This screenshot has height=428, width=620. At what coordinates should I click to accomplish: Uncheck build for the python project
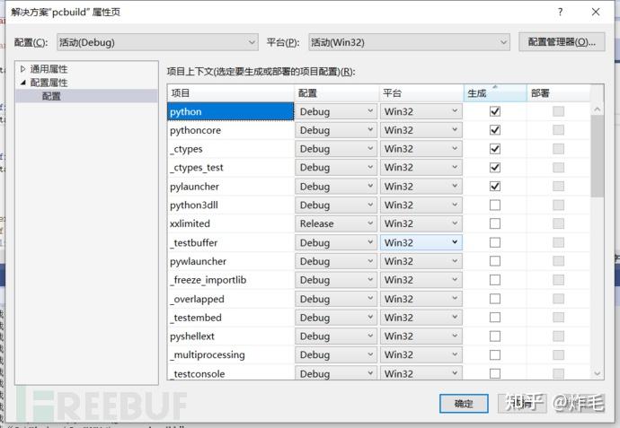click(x=495, y=111)
